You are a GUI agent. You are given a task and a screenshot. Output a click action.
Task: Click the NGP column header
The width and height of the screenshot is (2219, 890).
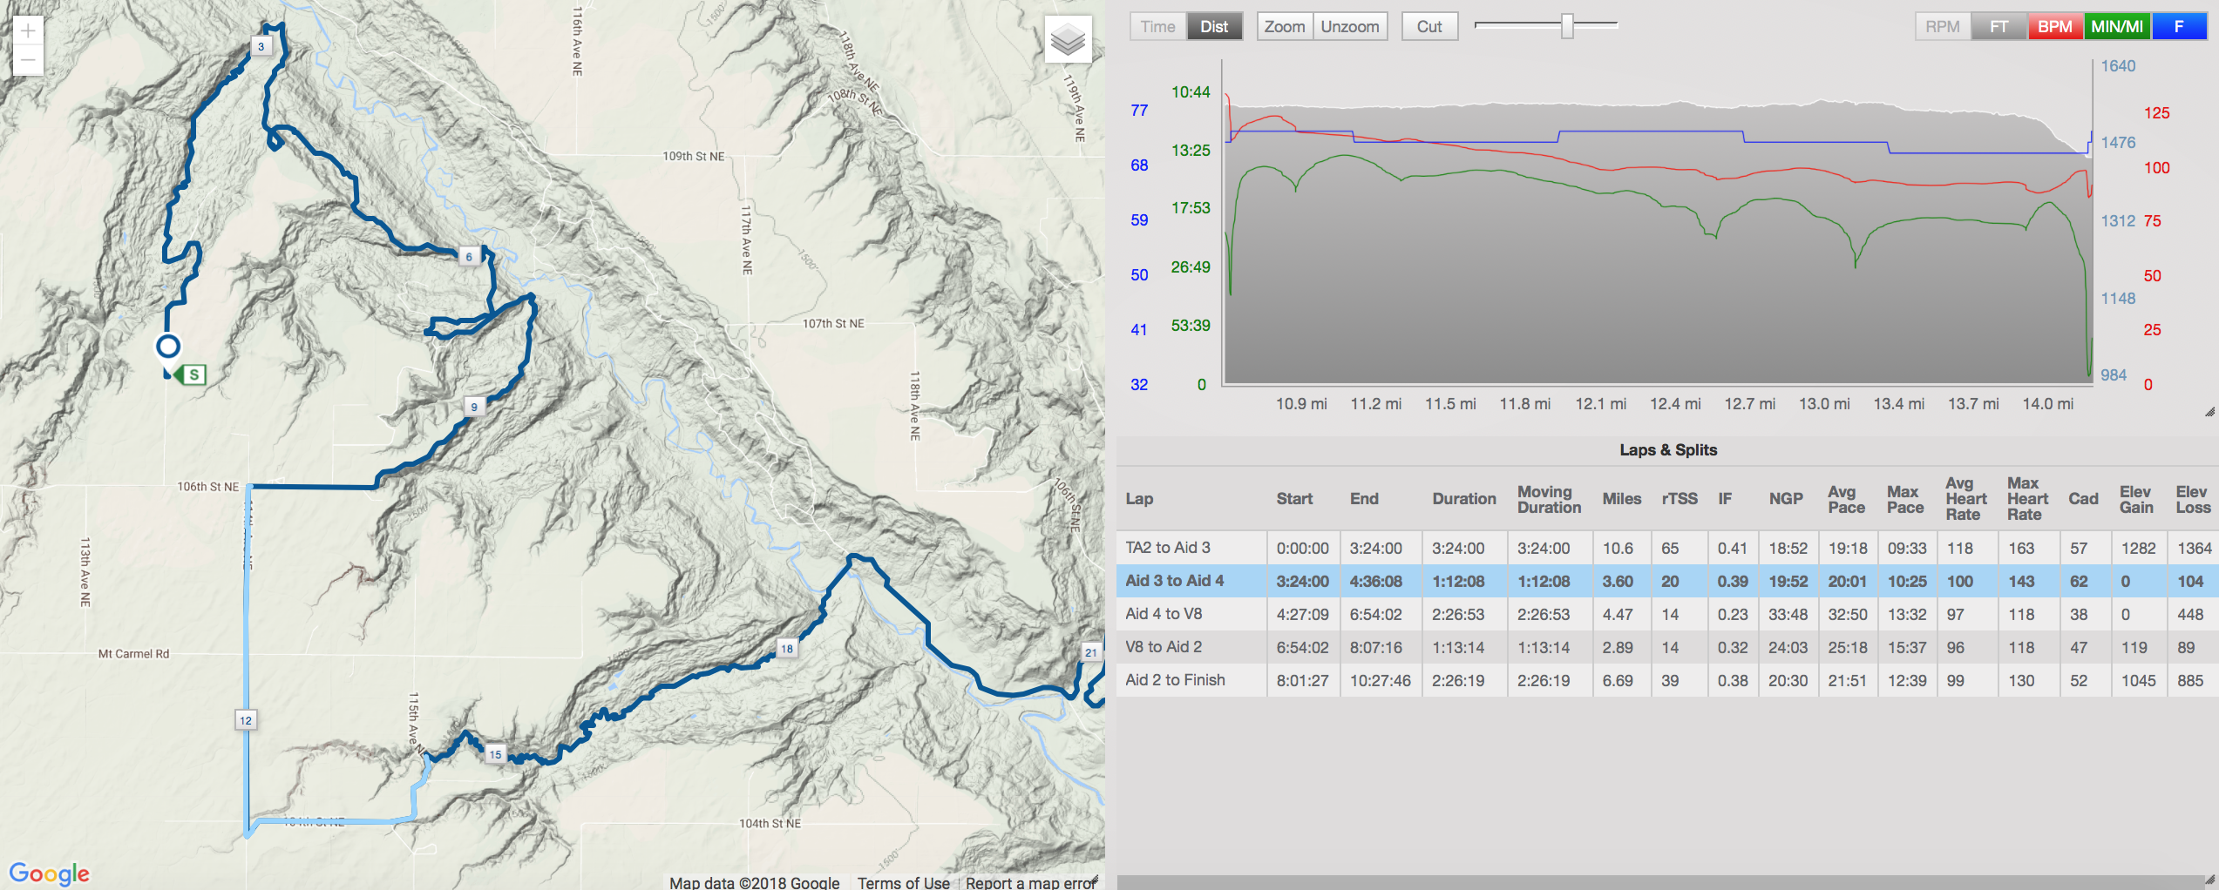click(x=1786, y=499)
